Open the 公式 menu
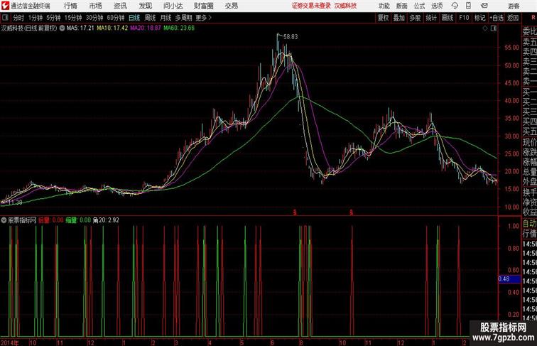 pos(419,6)
